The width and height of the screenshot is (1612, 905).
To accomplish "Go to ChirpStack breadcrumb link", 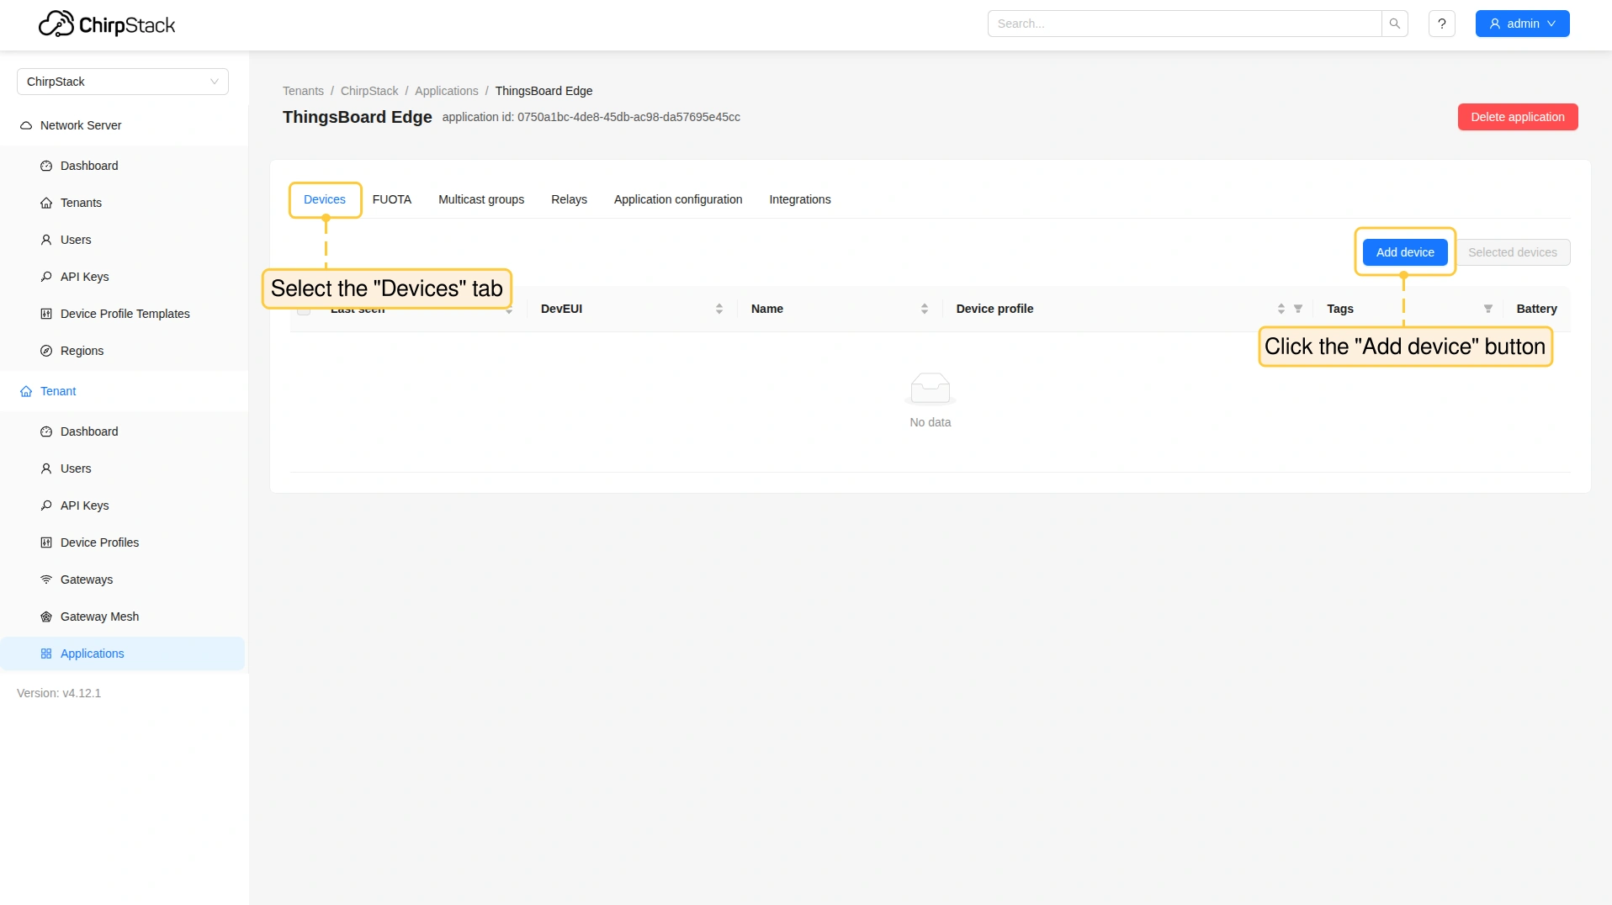I will (369, 91).
